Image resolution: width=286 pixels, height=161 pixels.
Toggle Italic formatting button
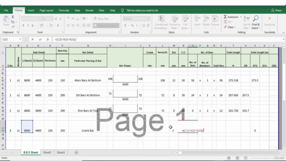[28, 25]
